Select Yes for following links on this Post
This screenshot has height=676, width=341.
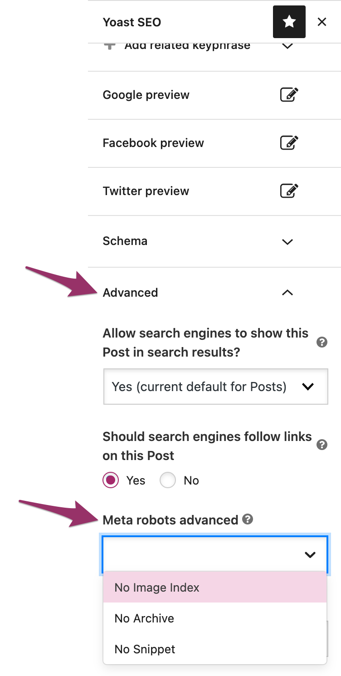pyautogui.click(x=110, y=480)
